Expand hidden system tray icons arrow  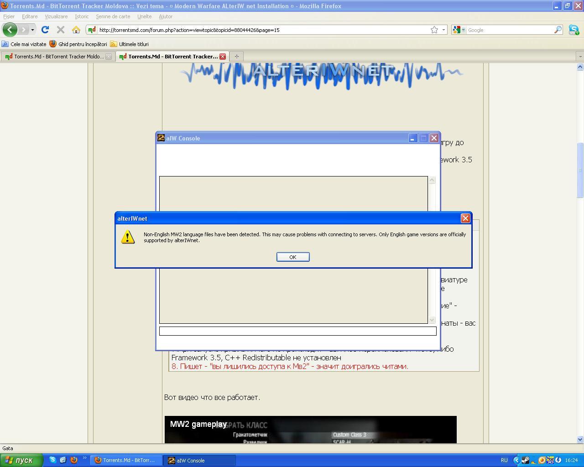point(516,460)
